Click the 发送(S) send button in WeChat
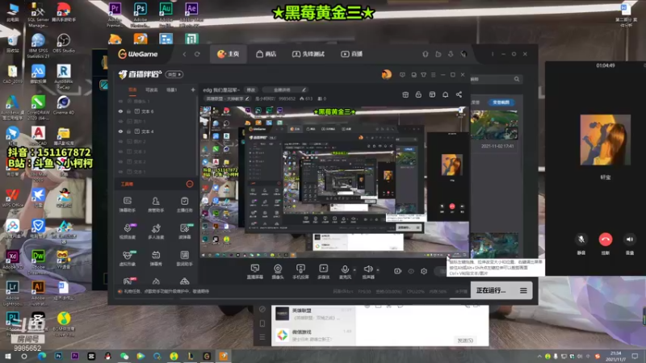 [465, 340]
